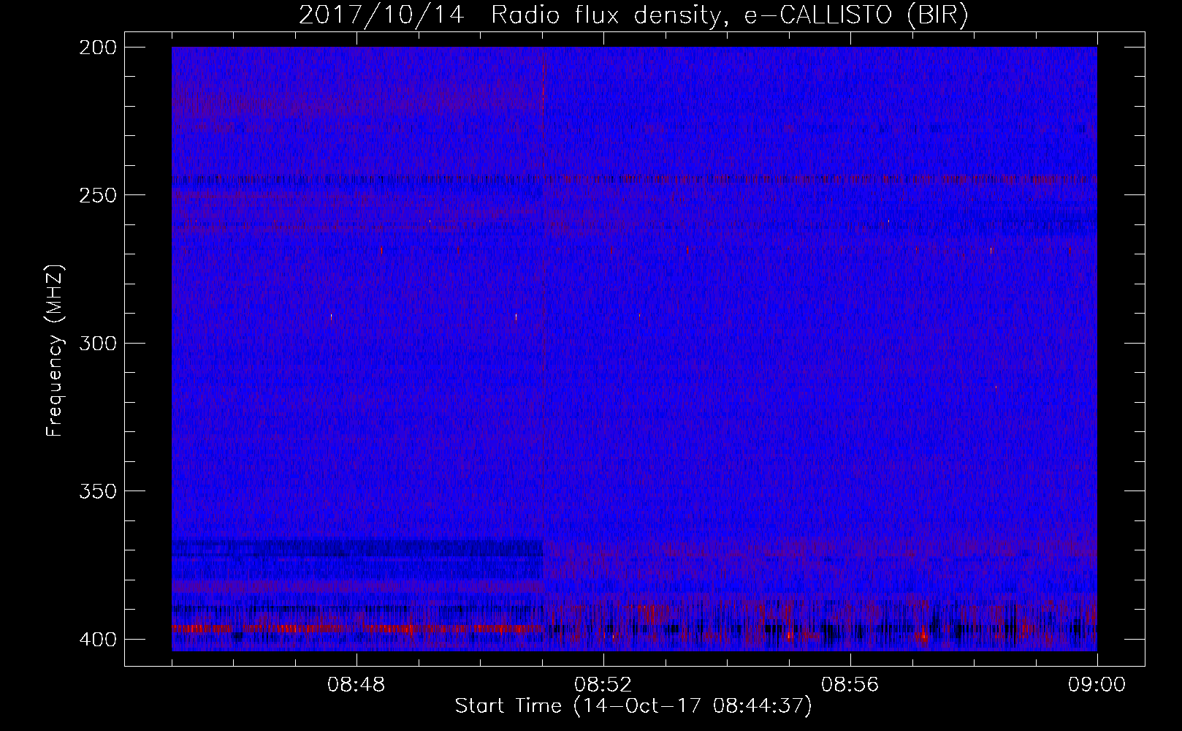Select the '250' frequency axis label
The image size is (1182, 731).
(97, 195)
